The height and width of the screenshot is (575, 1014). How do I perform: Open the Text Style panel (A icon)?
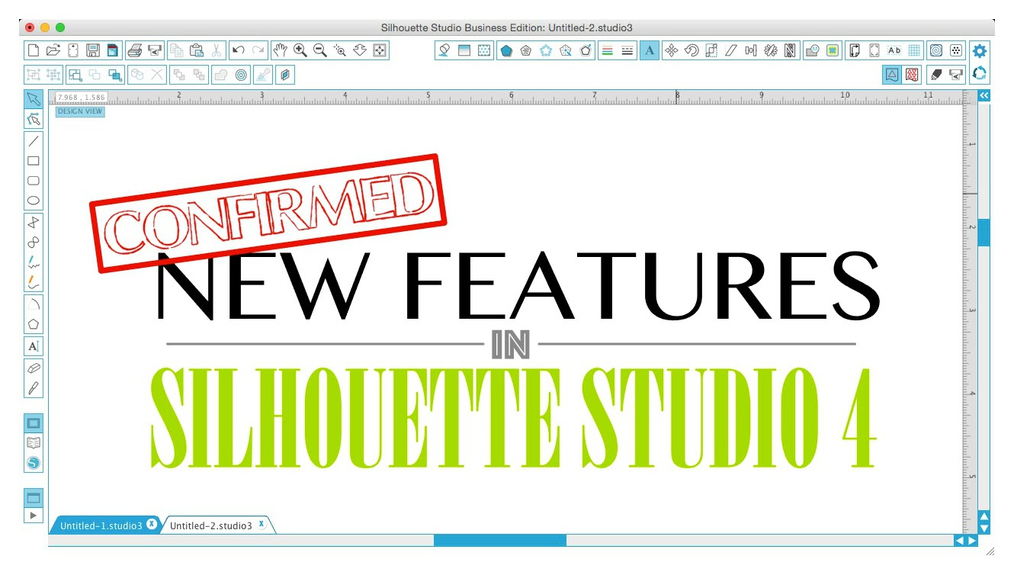point(650,50)
